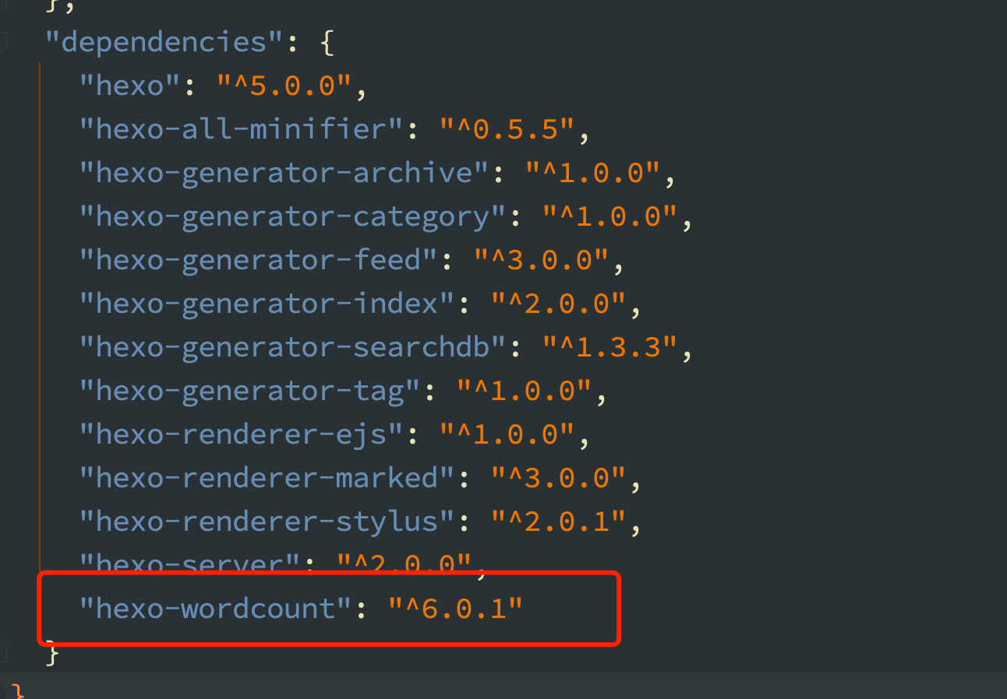Click the opening brace after "dependencies"

(327, 43)
